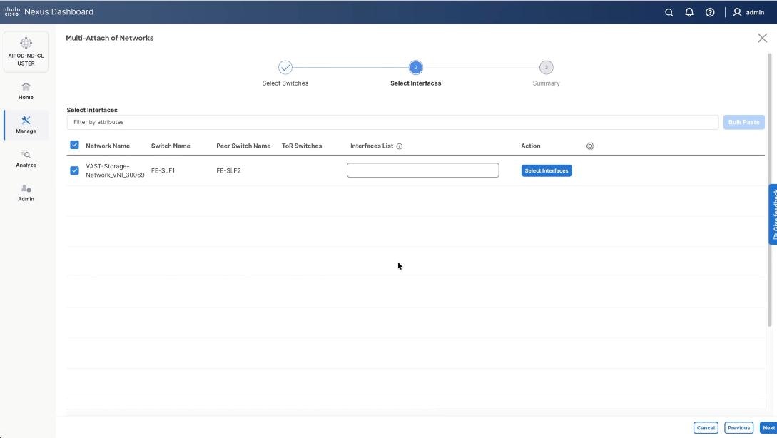Screen dimensions: 777x438
Task: Jump to the Summary step
Action: tap(546, 67)
